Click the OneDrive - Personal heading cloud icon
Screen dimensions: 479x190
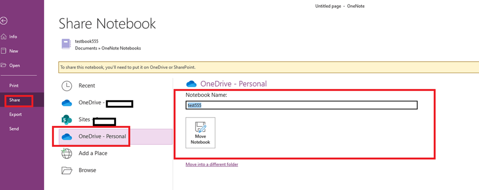[191, 84]
